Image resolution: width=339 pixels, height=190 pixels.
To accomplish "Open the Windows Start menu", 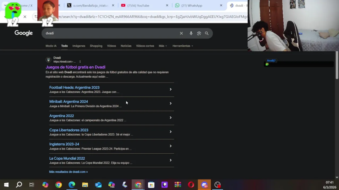I will [6, 185].
